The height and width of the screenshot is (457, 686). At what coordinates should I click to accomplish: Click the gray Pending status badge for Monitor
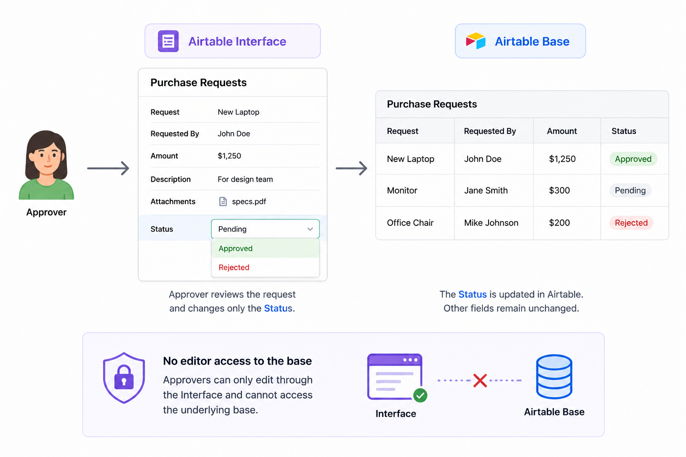(x=630, y=191)
